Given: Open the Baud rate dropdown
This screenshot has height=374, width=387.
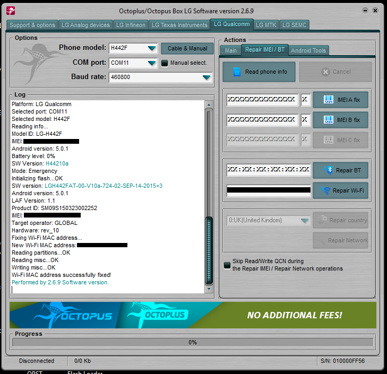Looking at the screenshot, I should pyautogui.click(x=207, y=77).
